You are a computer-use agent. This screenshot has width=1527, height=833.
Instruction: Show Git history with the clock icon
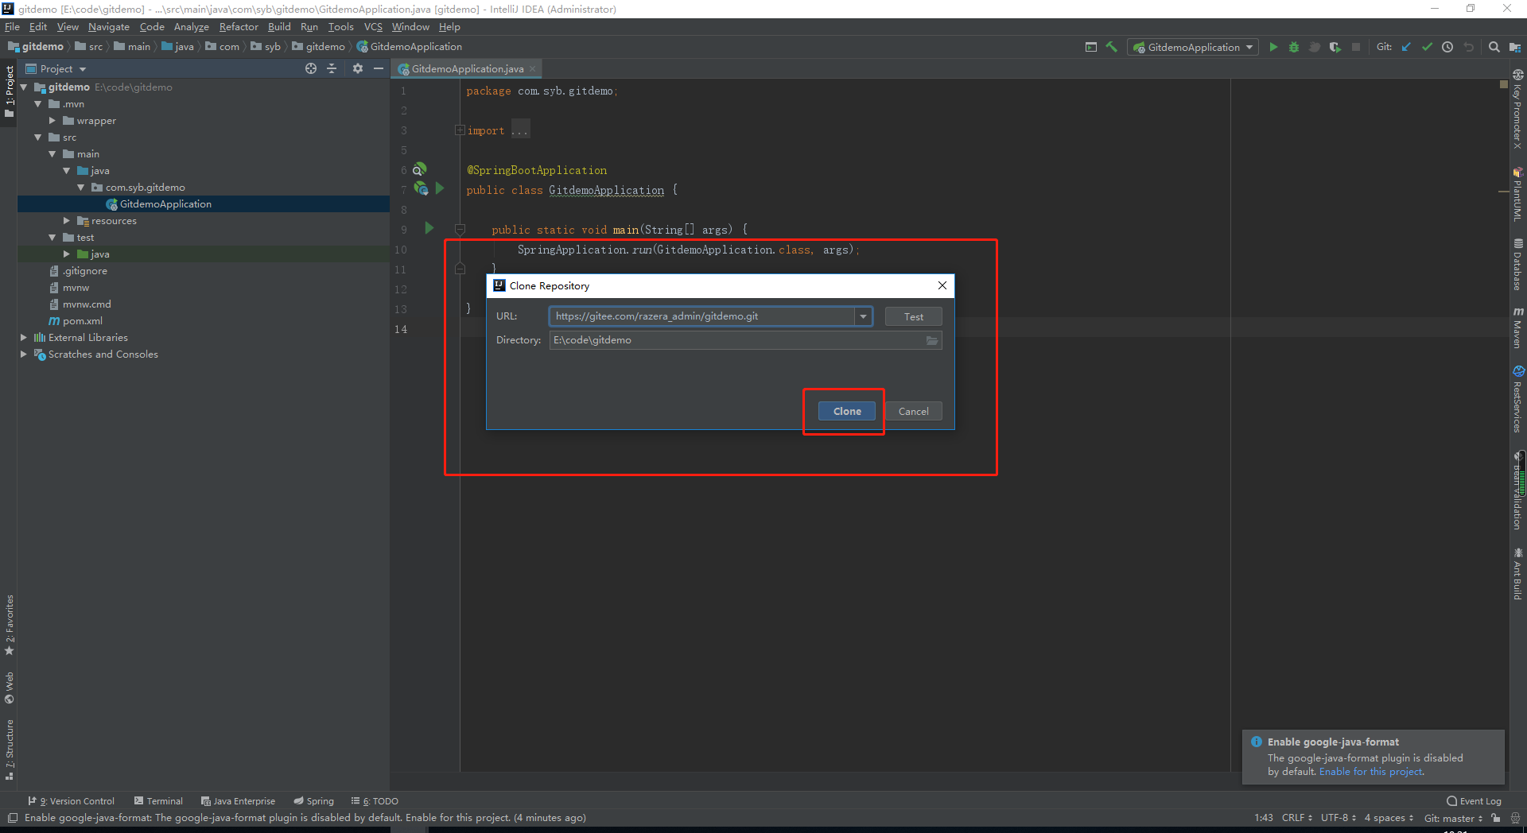coord(1447,47)
